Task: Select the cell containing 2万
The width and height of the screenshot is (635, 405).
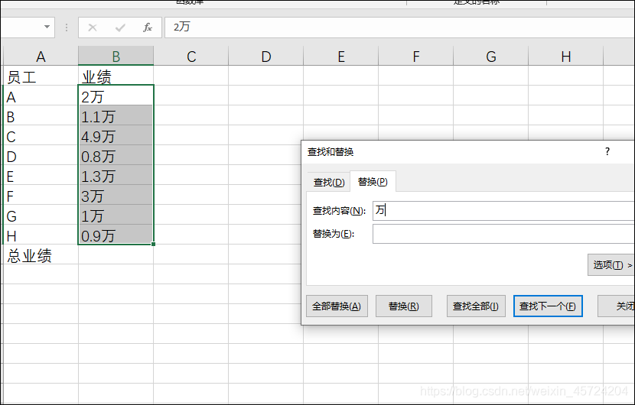Action: (x=116, y=96)
